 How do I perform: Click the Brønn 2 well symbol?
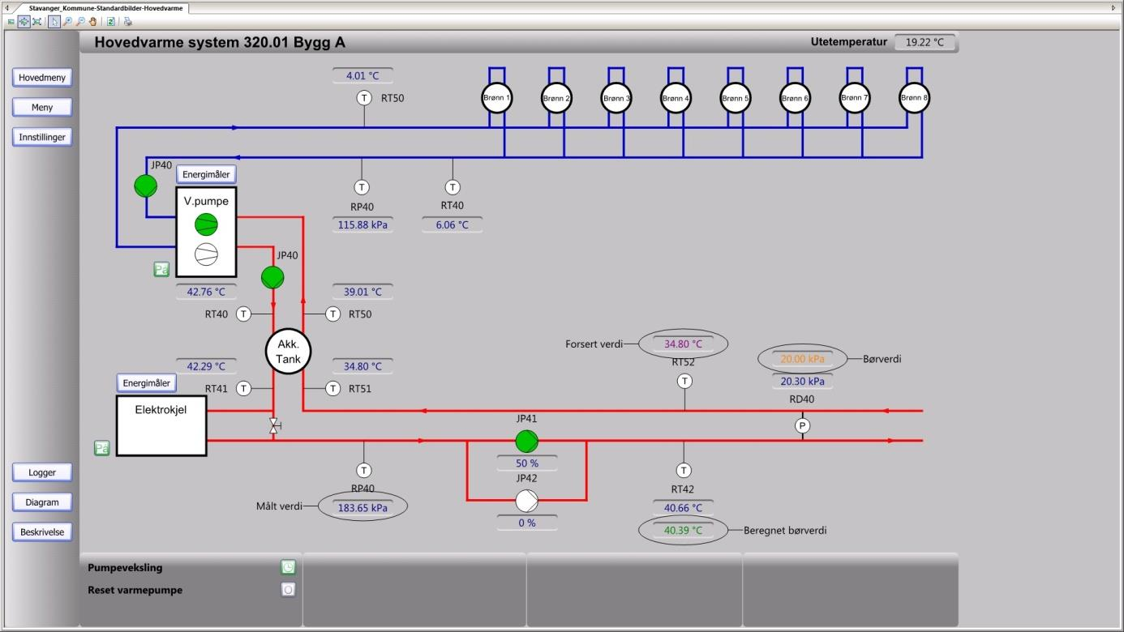point(556,98)
